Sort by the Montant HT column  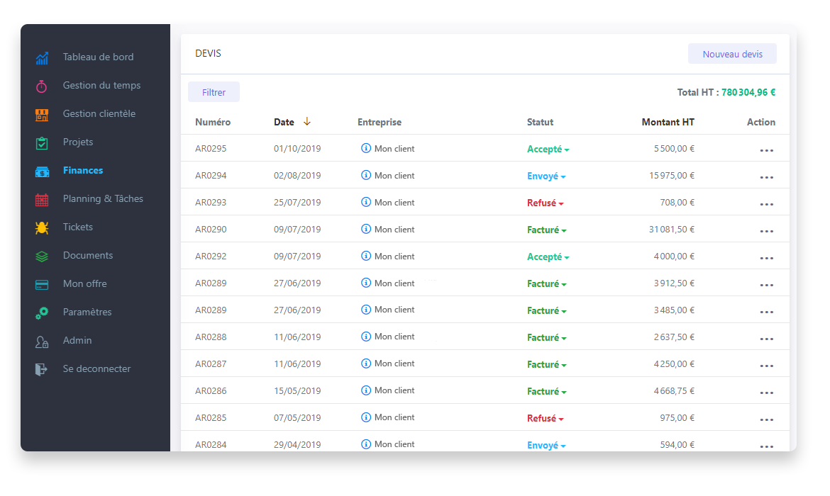(x=668, y=122)
